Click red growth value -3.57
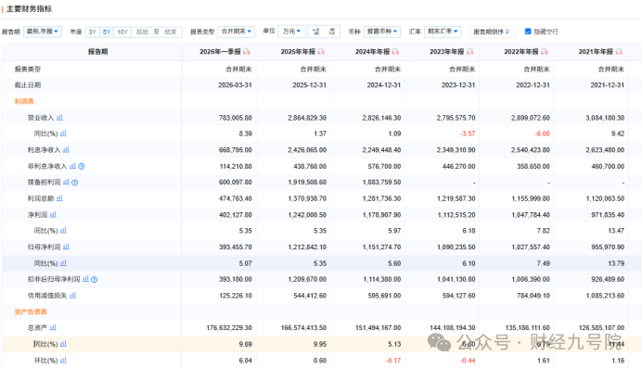This screenshot has width=642, height=368. click(468, 133)
